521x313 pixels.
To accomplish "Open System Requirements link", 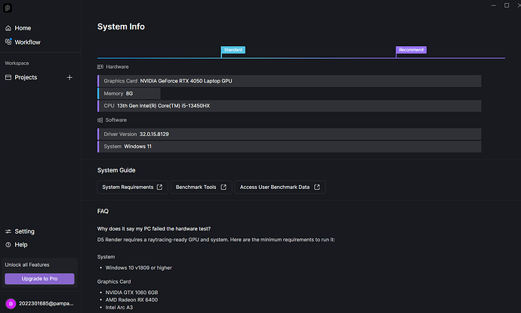I will [x=132, y=187].
